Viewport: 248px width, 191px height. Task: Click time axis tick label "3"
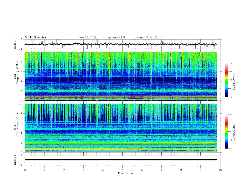coord(83,170)
